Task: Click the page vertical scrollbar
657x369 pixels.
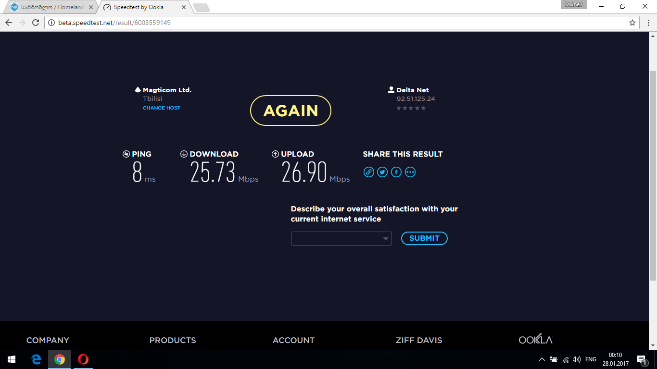Action: pyautogui.click(x=653, y=176)
